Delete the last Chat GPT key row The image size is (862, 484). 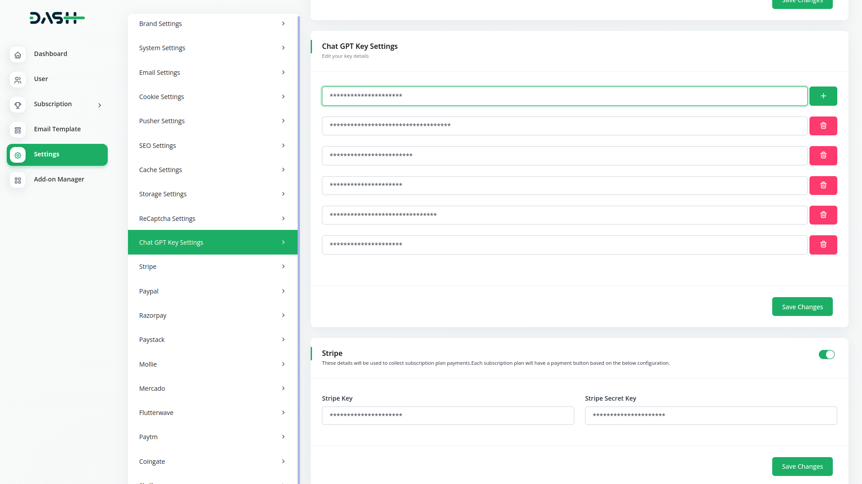pos(823,245)
